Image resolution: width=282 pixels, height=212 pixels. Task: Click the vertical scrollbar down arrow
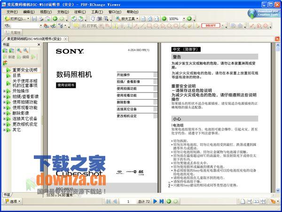click(x=278, y=190)
